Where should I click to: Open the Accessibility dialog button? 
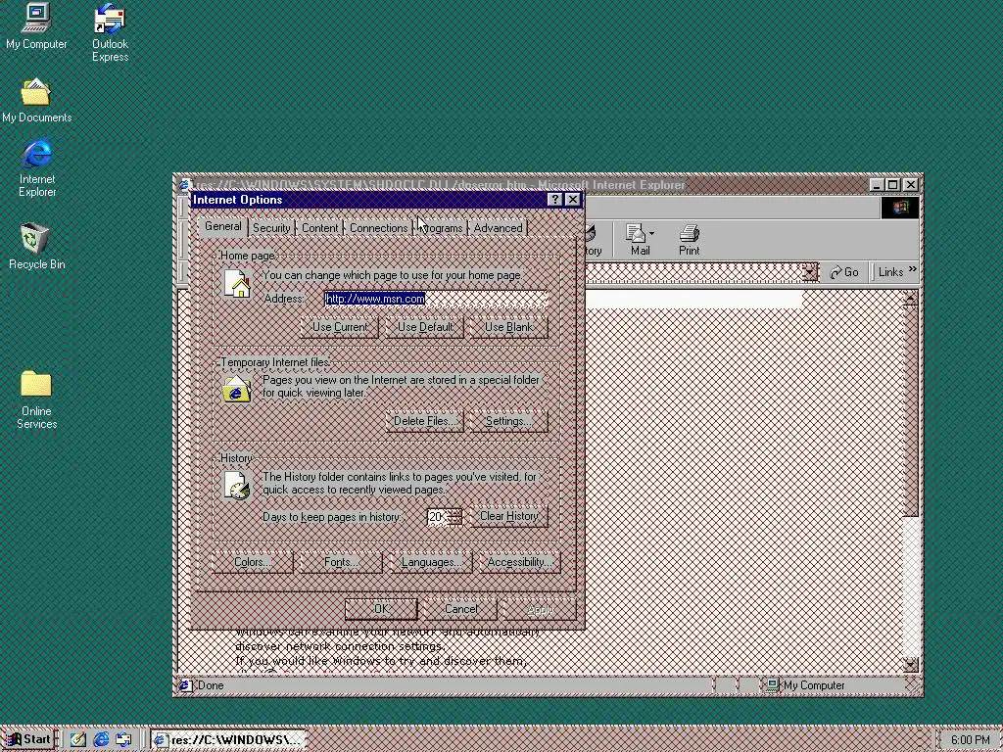519,562
